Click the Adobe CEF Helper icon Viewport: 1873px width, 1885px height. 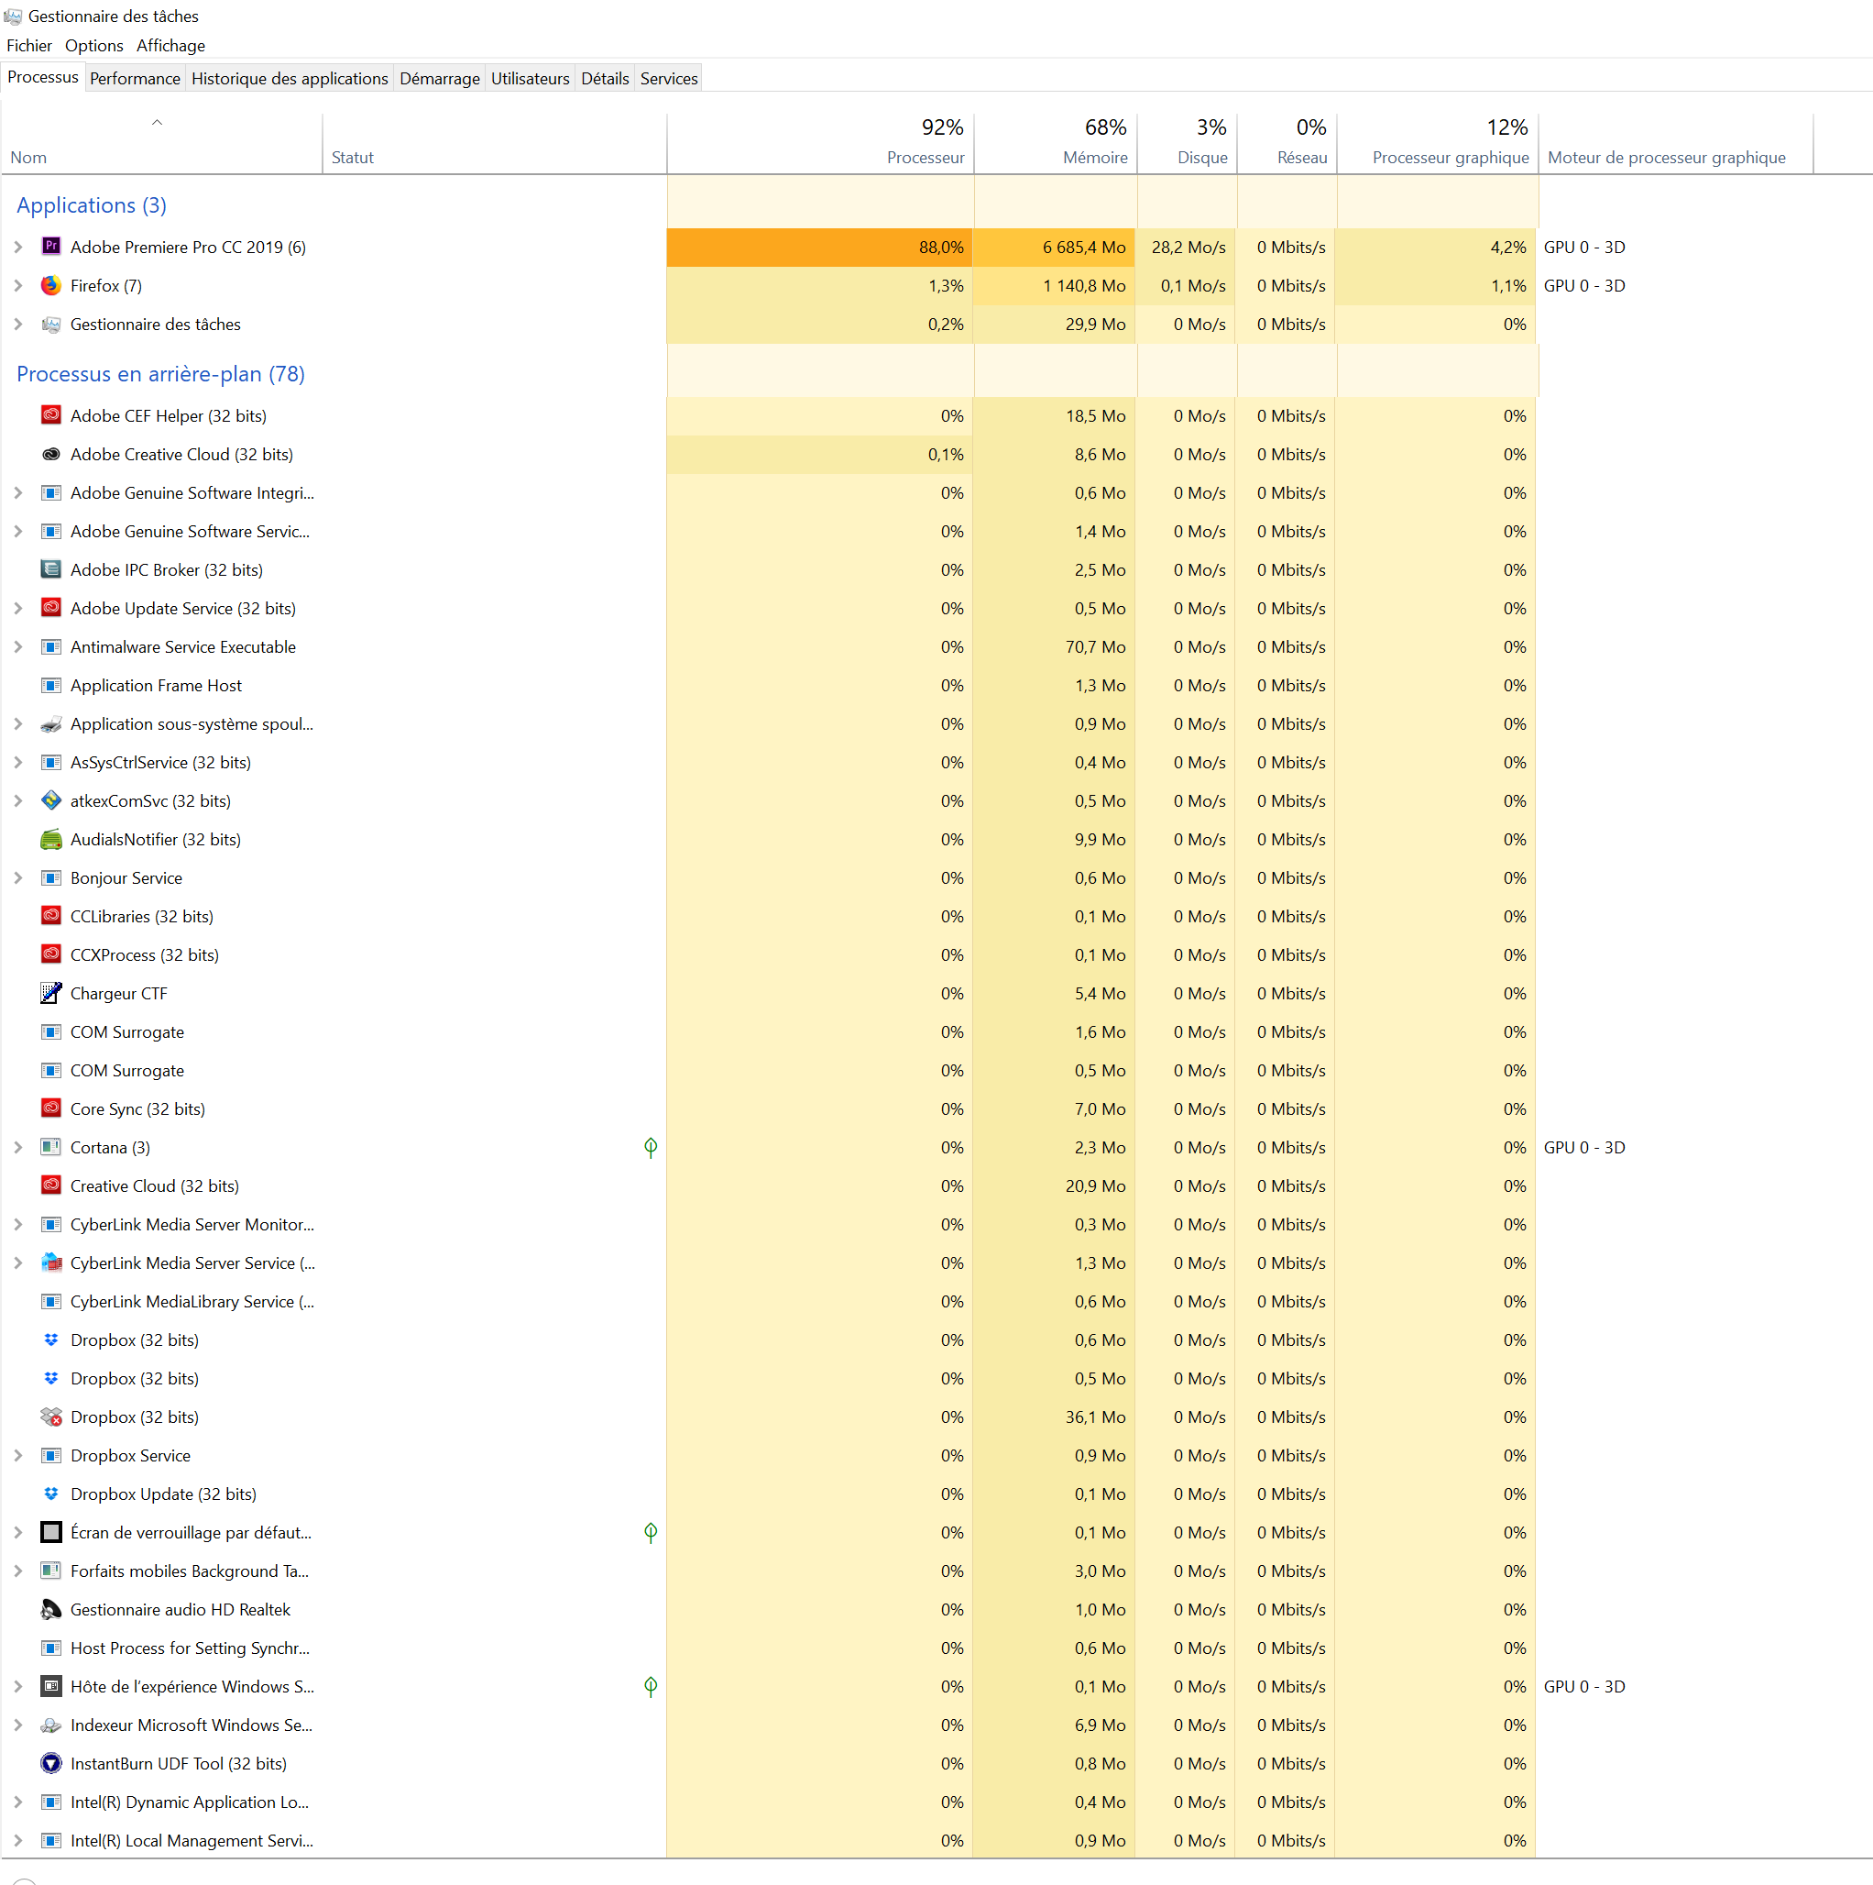pyautogui.click(x=50, y=415)
